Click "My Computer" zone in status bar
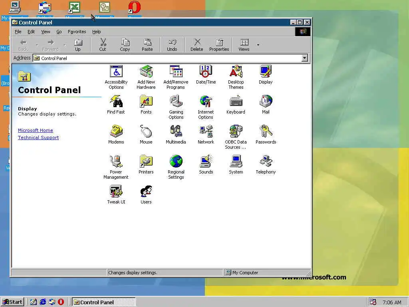The height and width of the screenshot is (307, 409). pyautogui.click(x=245, y=273)
